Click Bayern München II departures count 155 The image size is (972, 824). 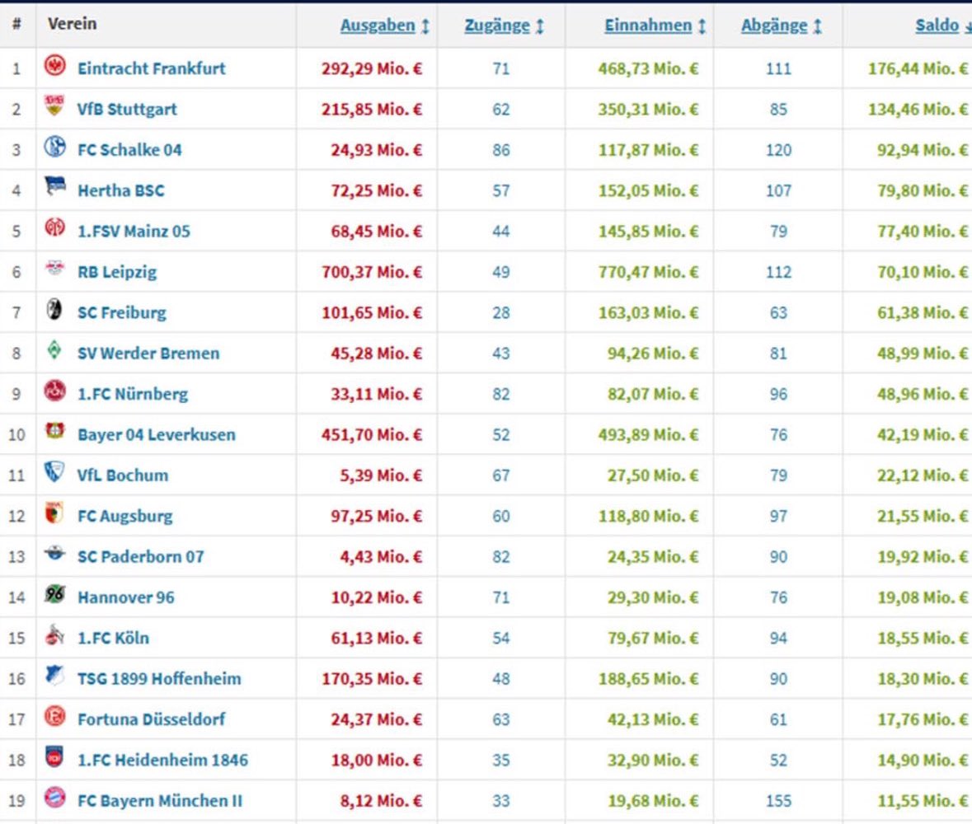[x=778, y=800]
